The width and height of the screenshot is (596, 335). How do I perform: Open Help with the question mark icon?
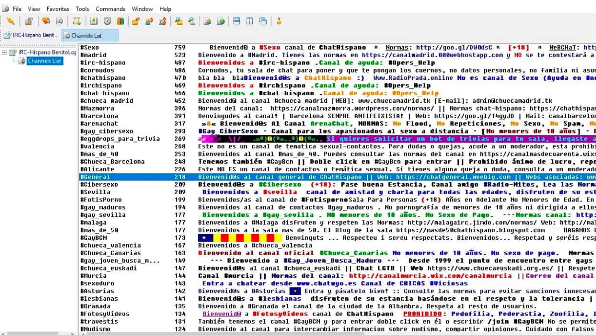tap(279, 21)
